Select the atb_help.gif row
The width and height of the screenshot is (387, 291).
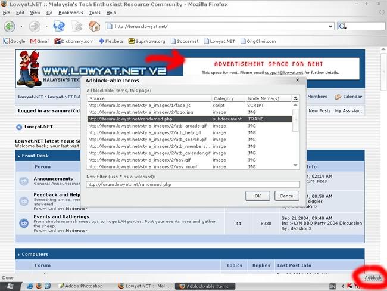pos(189,133)
